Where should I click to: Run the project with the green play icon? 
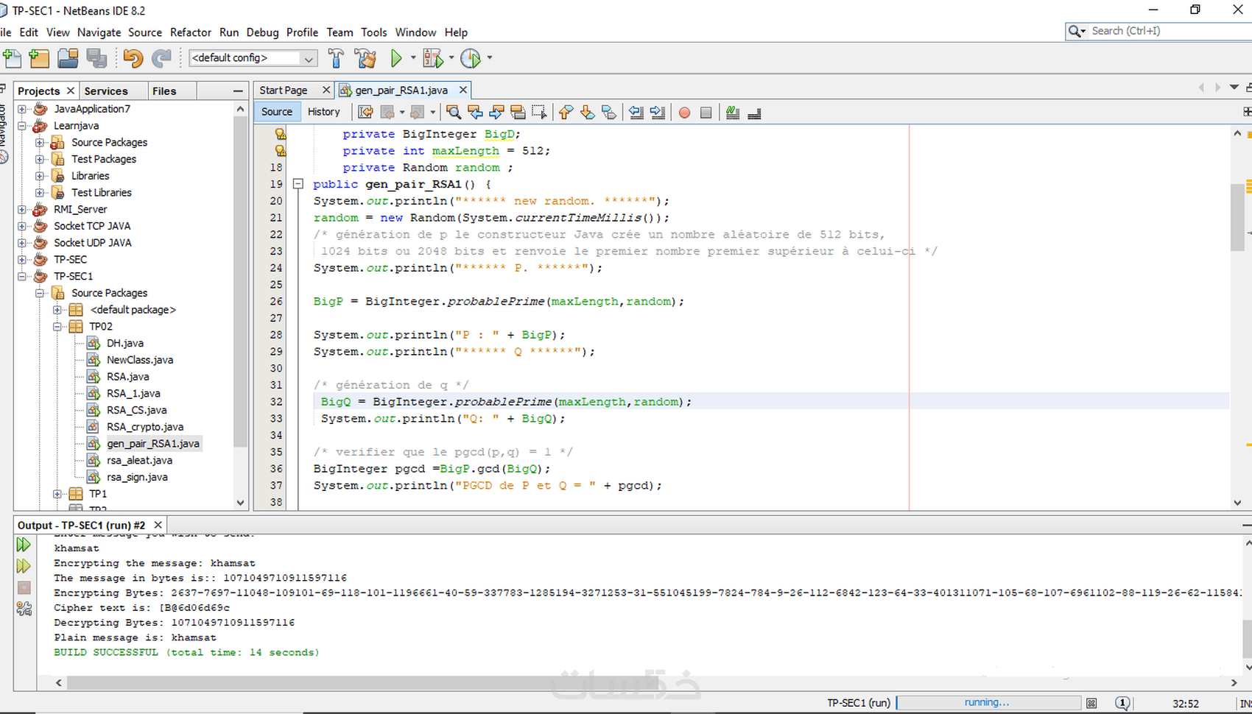tap(396, 58)
